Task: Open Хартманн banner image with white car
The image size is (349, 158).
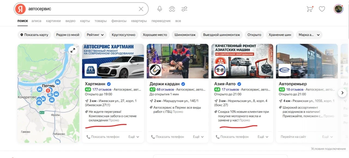Action: tap(113, 61)
